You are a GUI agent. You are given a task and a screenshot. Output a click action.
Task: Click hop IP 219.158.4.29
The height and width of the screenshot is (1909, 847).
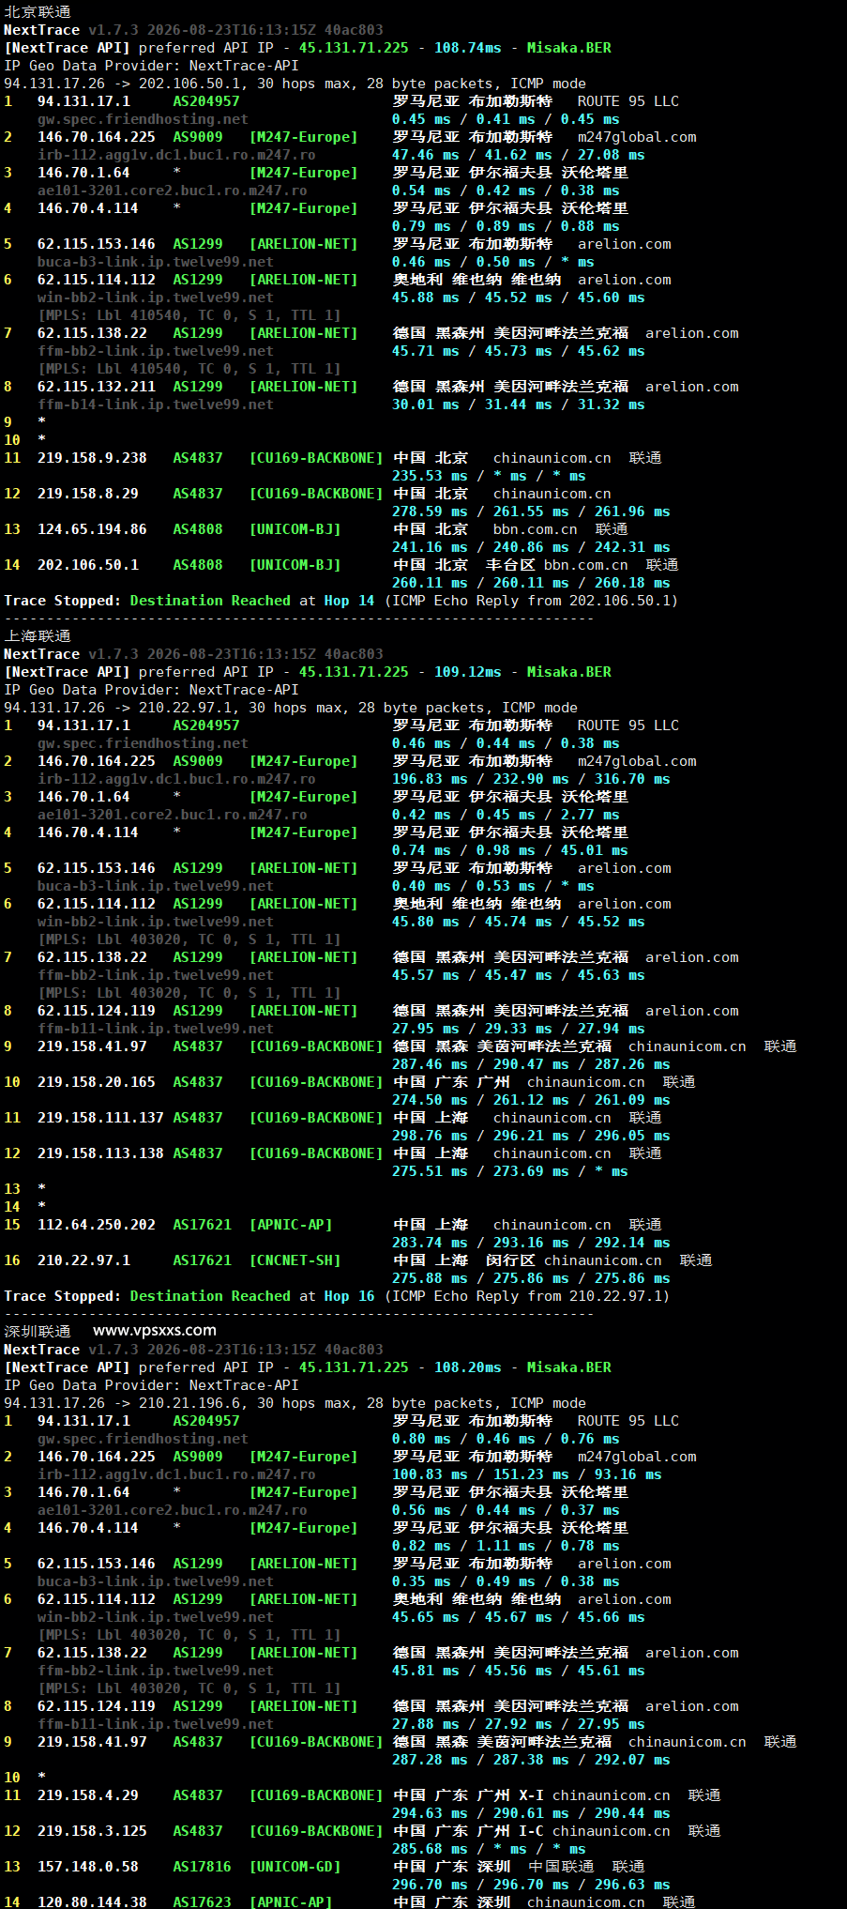[88, 1795]
